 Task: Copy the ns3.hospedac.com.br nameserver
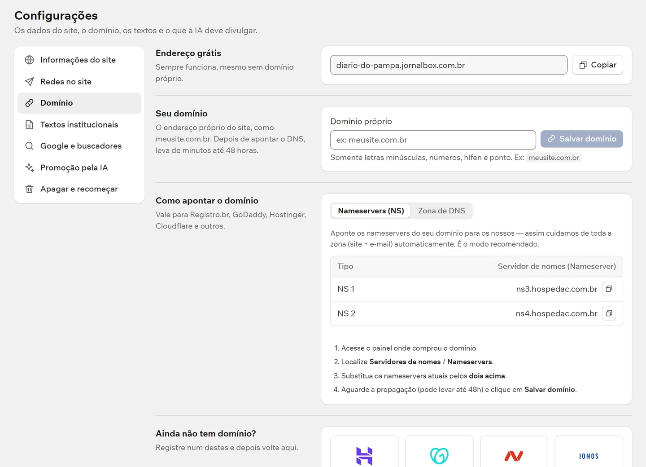pos(609,289)
